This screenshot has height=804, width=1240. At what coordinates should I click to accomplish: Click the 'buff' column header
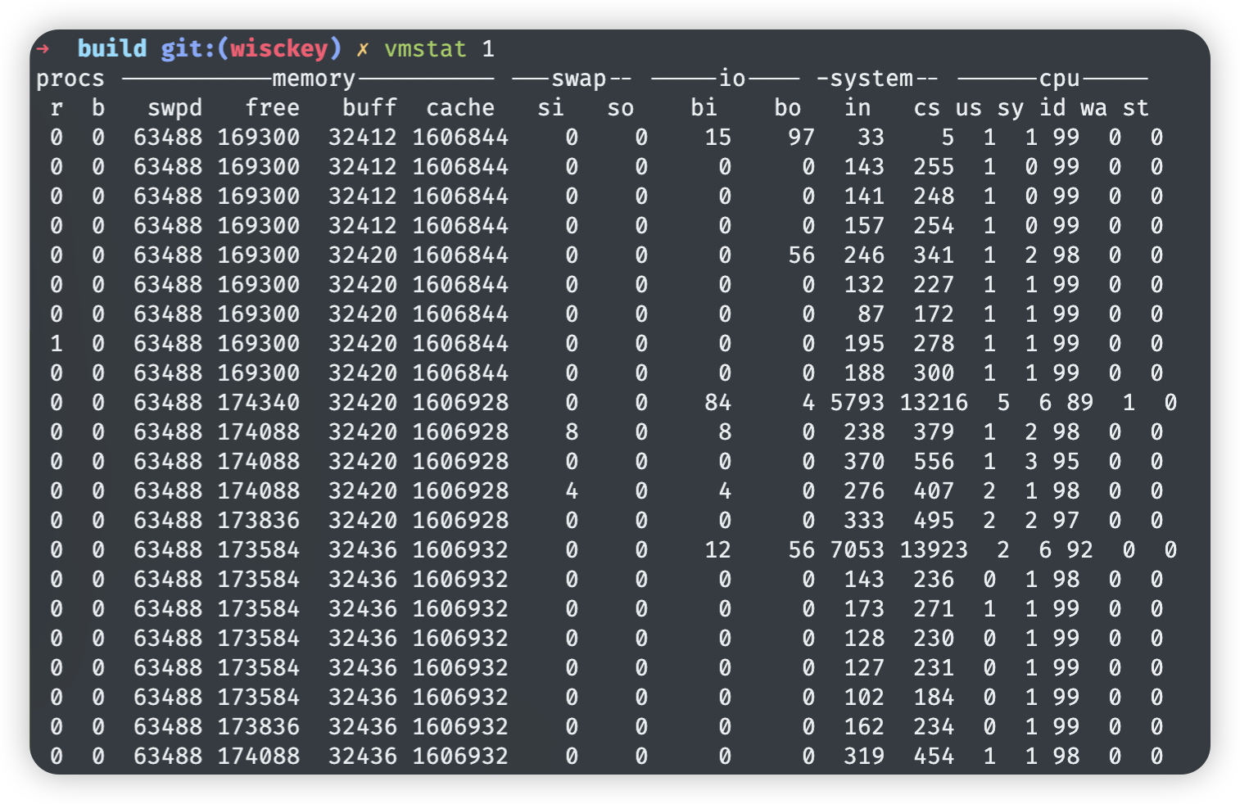tap(370, 107)
